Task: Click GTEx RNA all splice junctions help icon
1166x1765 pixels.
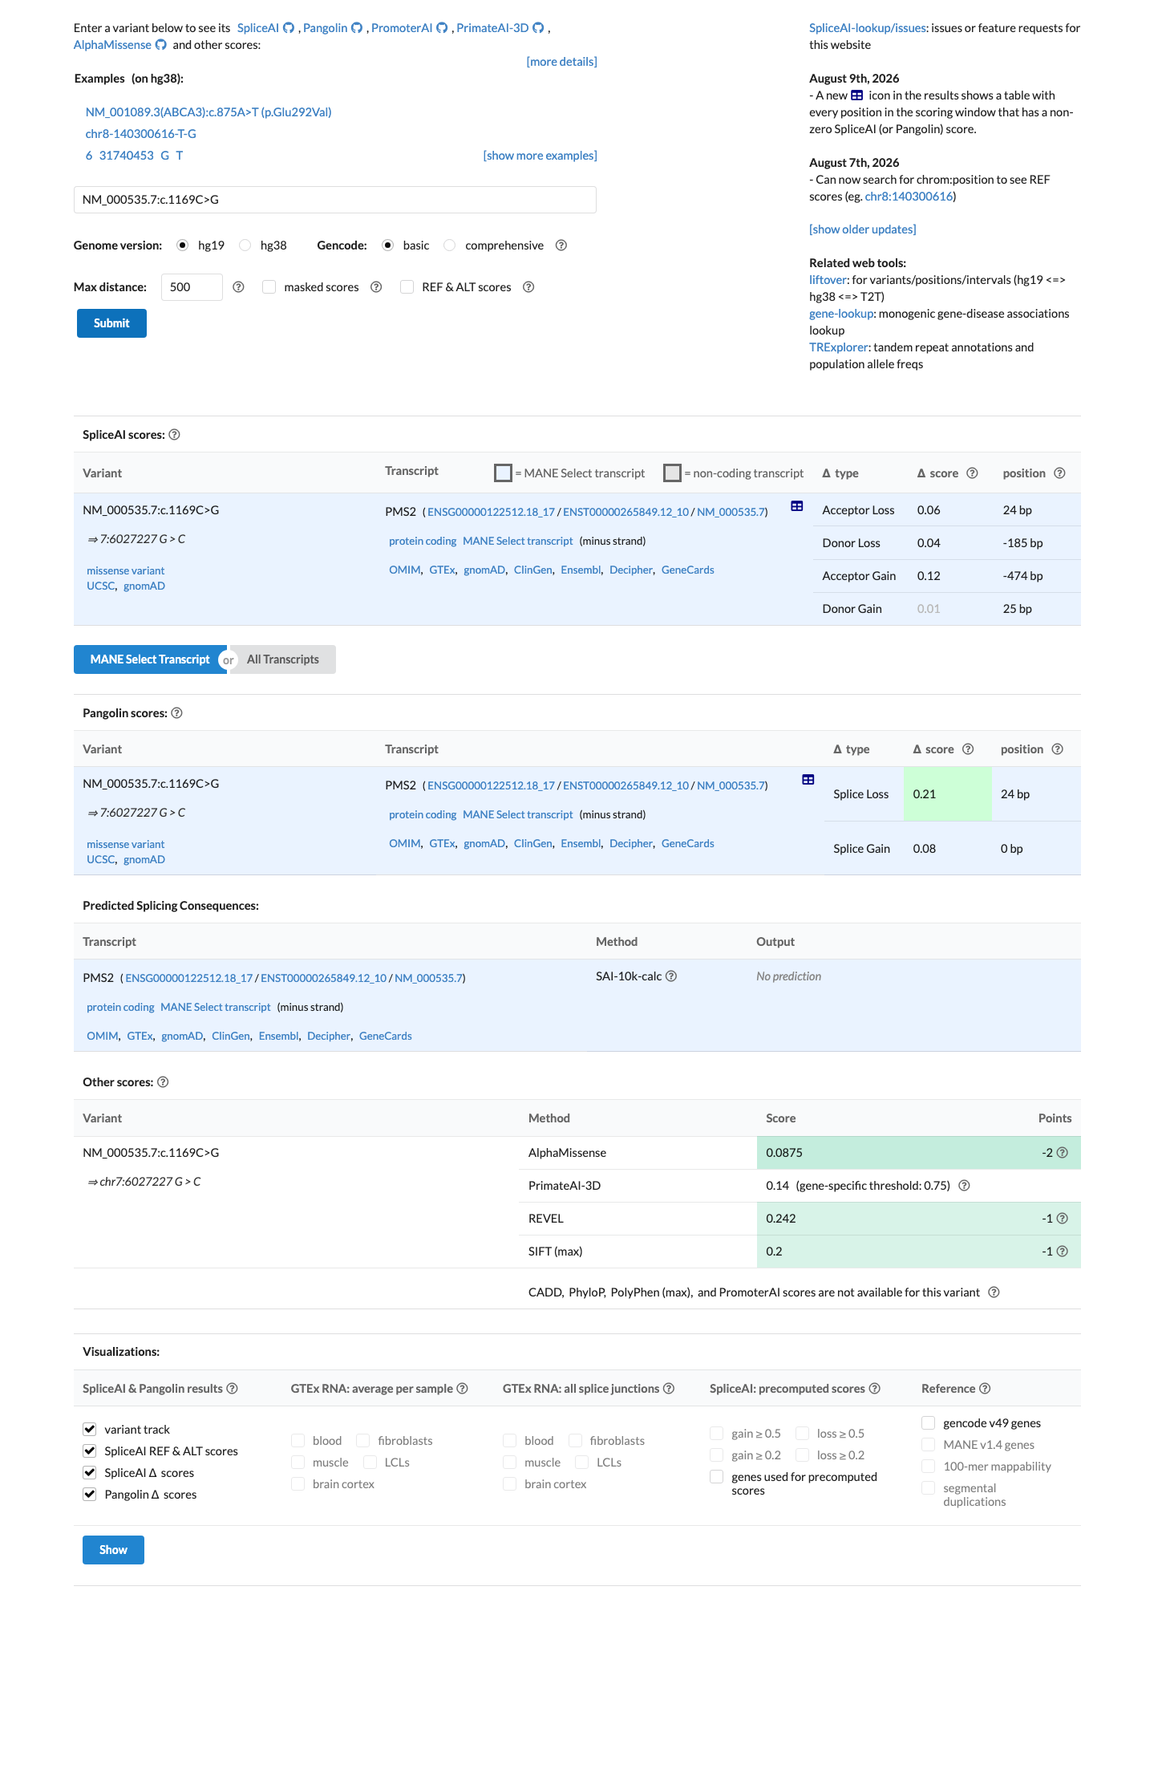Action: pos(669,1389)
